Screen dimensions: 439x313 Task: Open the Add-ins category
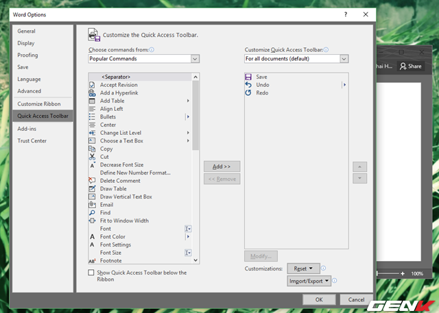[43, 129]
